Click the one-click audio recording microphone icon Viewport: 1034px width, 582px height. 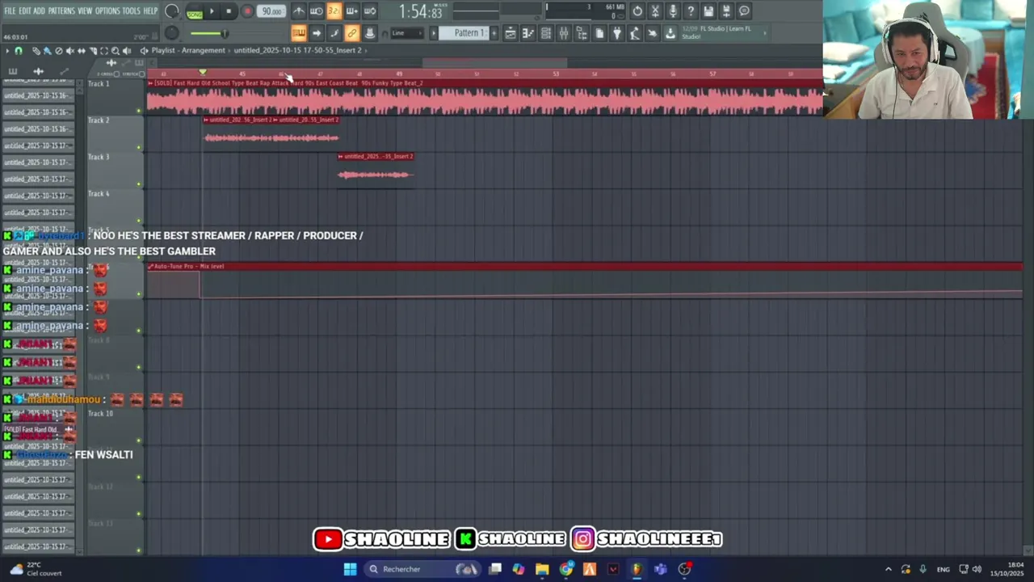tap(673, 11)
